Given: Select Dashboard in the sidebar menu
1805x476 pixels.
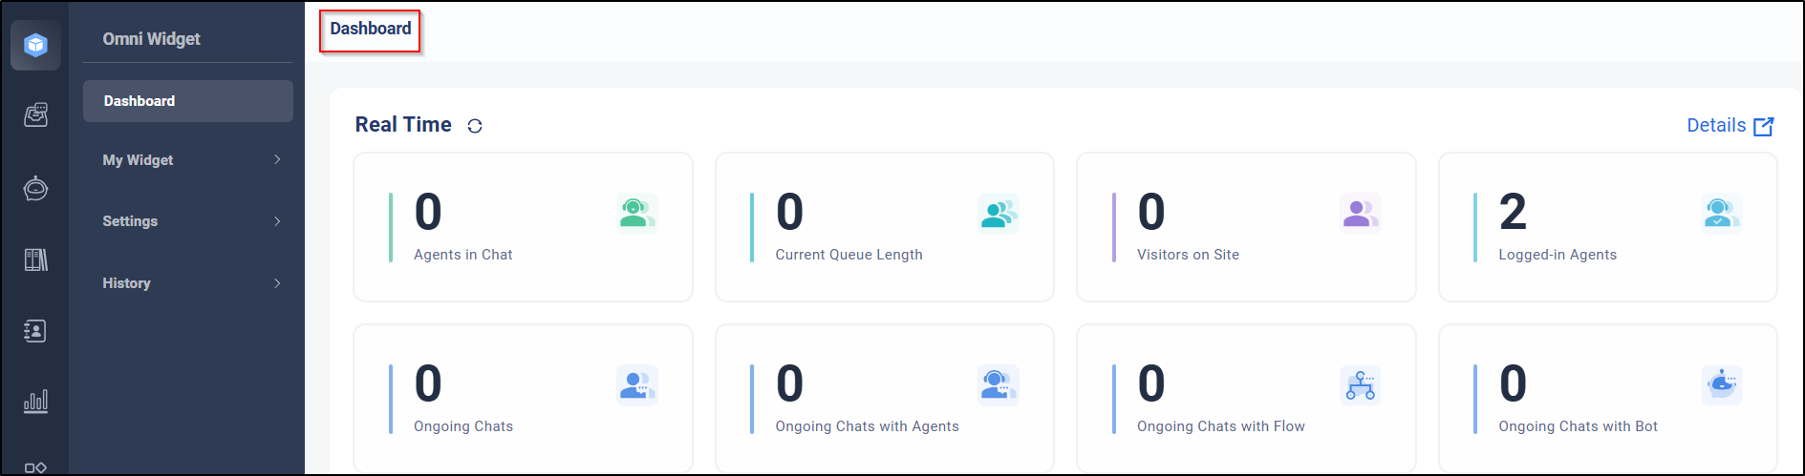Looking at the screenshot, I should pyautogui.click(x=188, y=101).
